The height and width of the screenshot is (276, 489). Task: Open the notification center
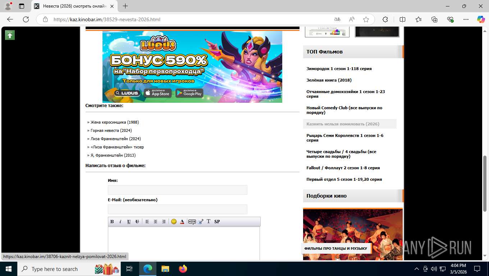point(477,269)
